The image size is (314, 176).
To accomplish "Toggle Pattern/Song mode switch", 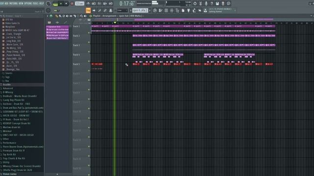I will point(55,3).
